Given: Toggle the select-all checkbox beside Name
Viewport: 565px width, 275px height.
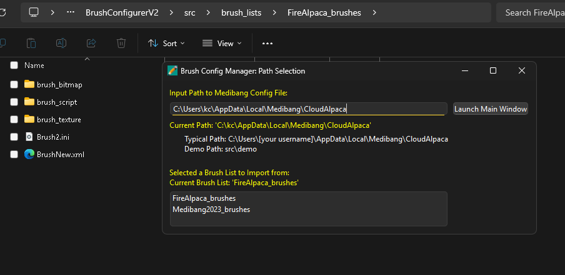Looking at the screenshot, I should pos(14,65).
